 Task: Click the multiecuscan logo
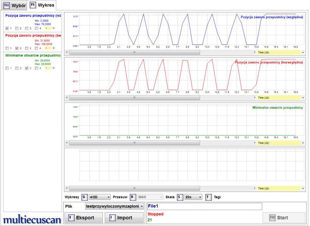[x=32, y=220]
